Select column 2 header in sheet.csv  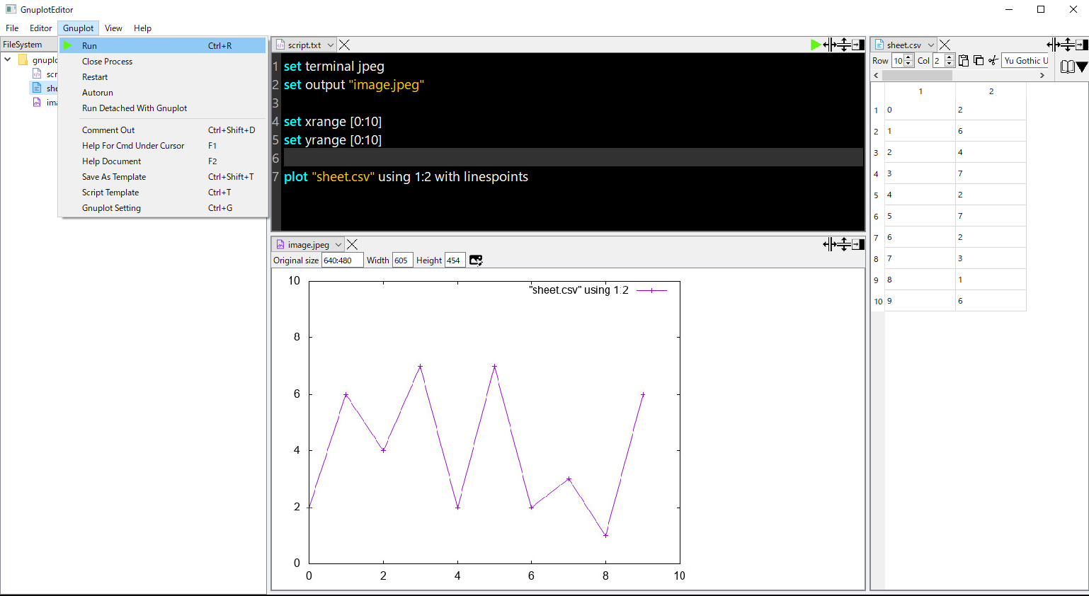991,91
